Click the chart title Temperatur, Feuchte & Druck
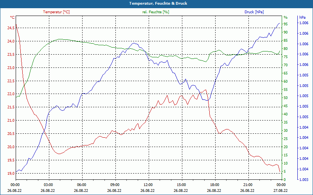Image resolution: width=313 pixels, height=195 pixels. [158, 4]
